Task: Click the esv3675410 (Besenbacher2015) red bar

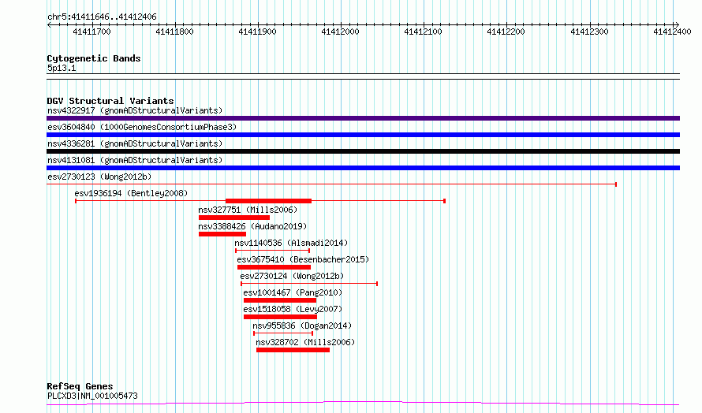Action: (x=274, y=267)
